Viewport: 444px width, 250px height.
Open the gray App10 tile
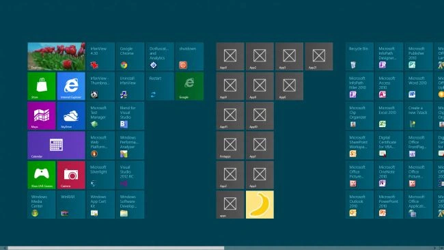[x=260, y=116]
